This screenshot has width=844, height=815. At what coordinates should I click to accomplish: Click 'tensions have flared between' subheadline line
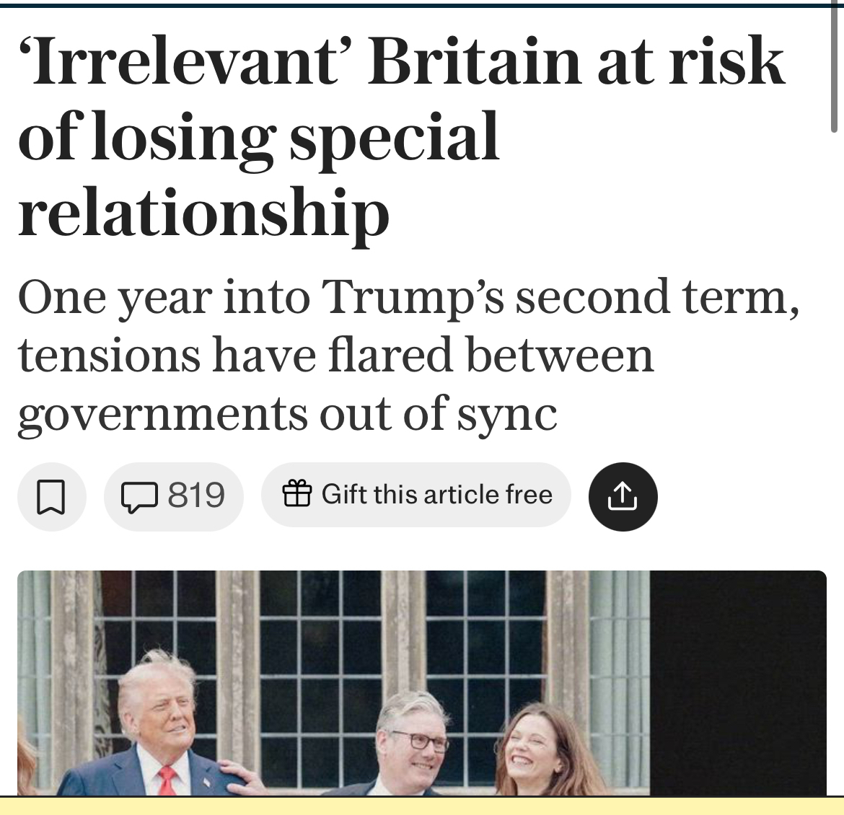tap(335, 356)
